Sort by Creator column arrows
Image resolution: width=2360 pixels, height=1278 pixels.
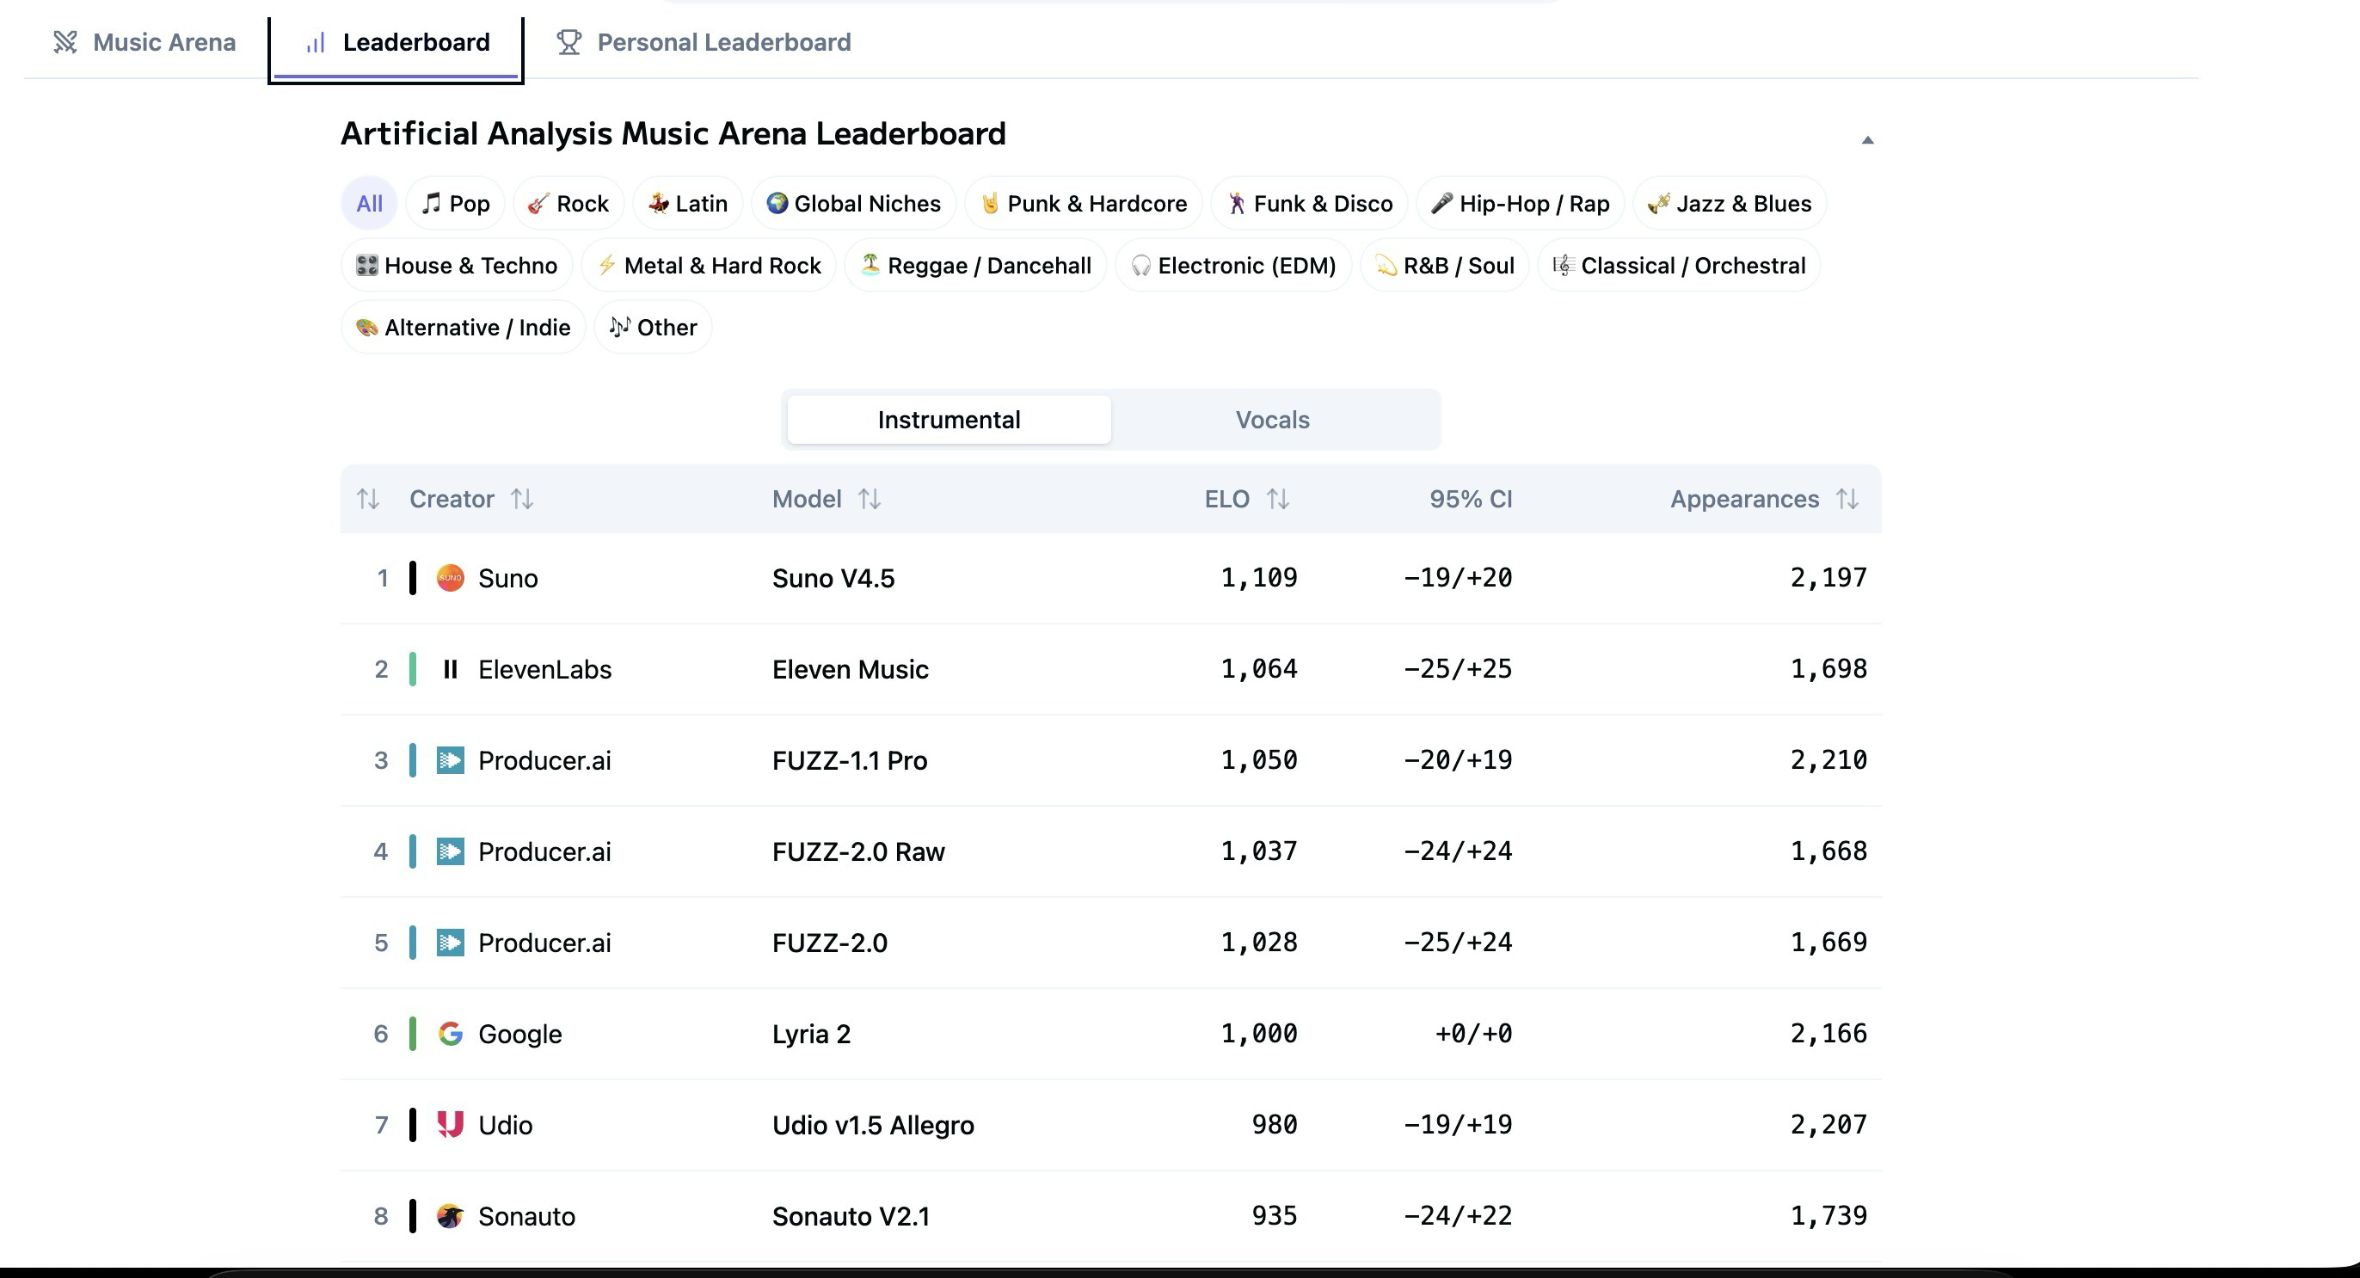[522, 500]
